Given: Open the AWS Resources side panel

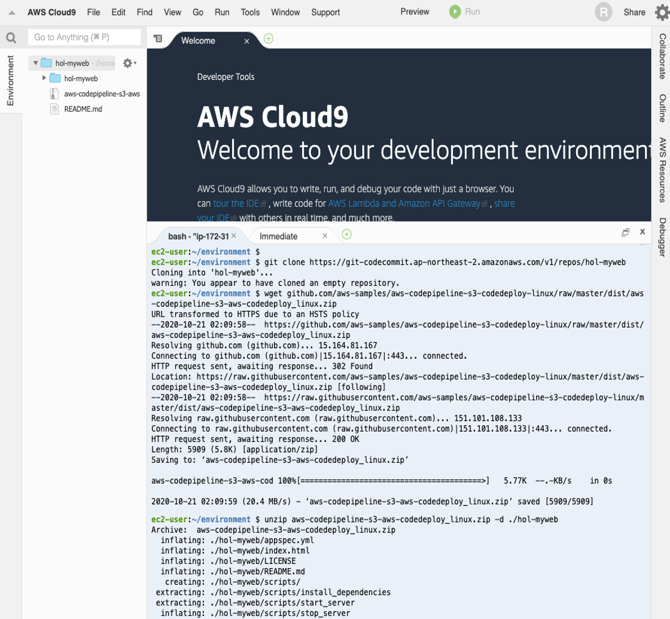Looking at the screenshot, I should (662, 170).
